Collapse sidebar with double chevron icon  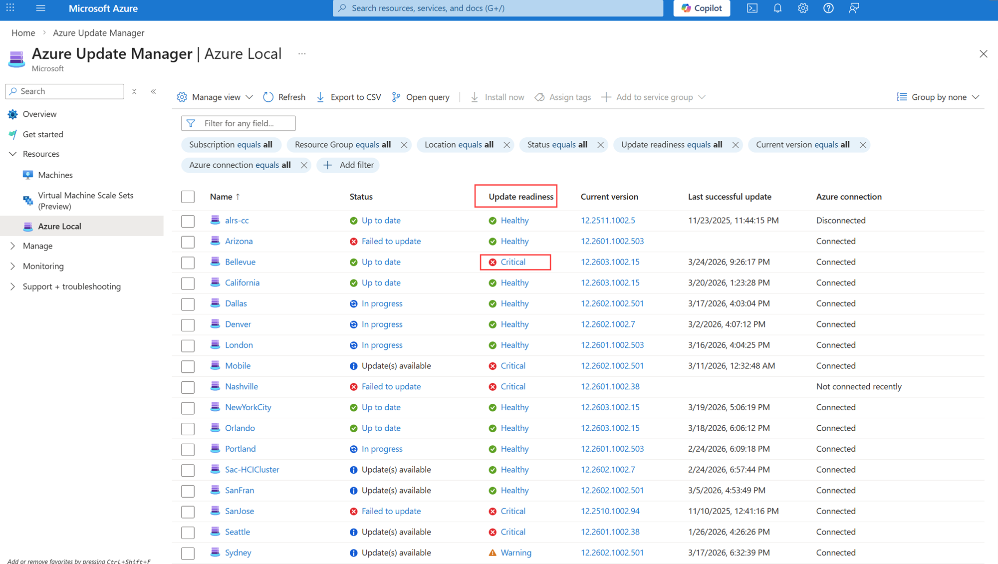tap(153, 91)
